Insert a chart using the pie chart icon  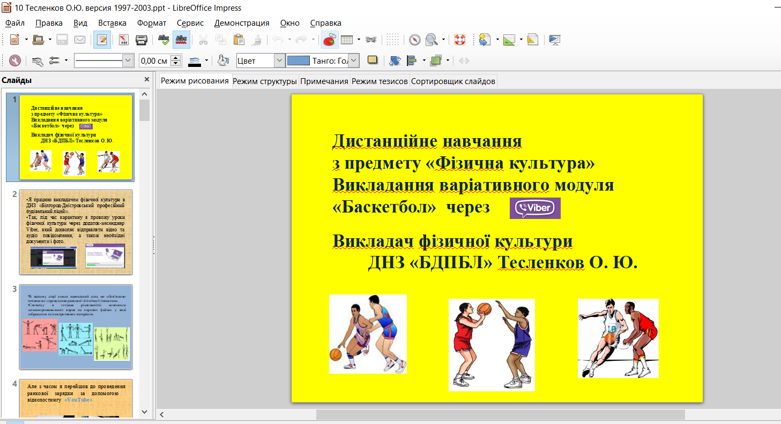329,40
